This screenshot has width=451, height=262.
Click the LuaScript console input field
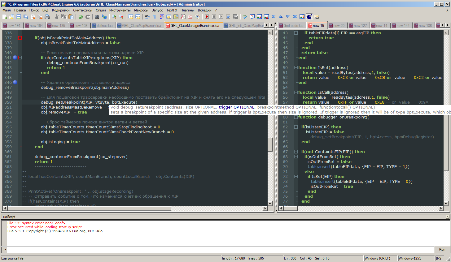(x=221, y=249)
